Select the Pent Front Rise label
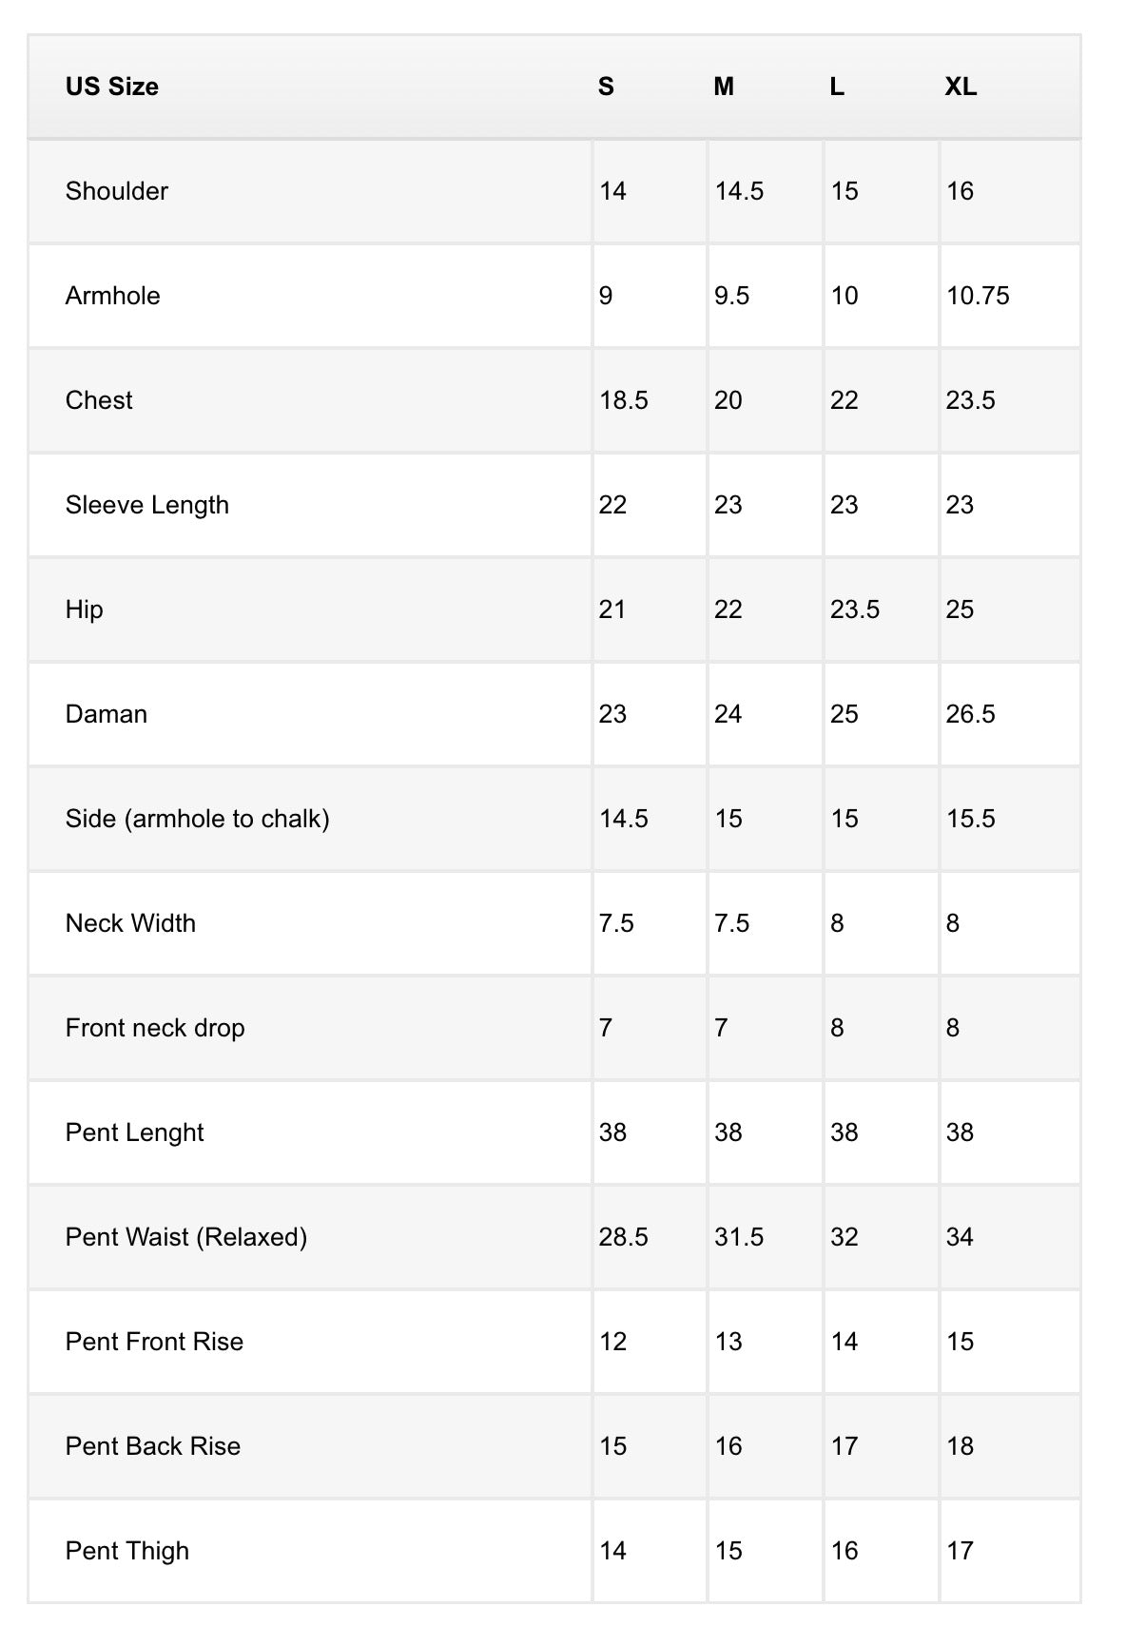The height and width of the screenshot is (1645, 1126). (x=154, y=1342)
